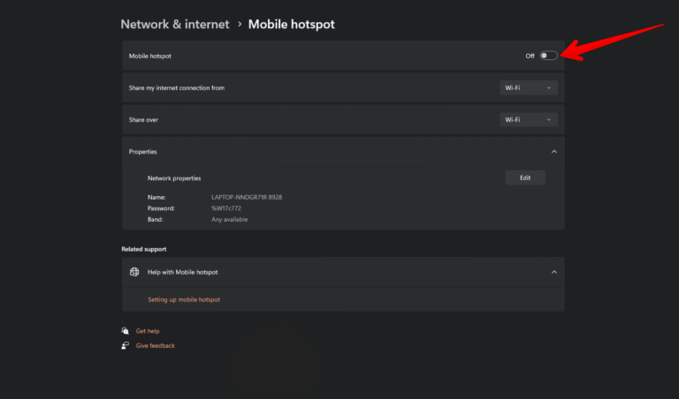The width and height of the screenshot is (679, 399).
Task: Click the Properties section header label
Action: pyautogui.click(x=143, y=152)
